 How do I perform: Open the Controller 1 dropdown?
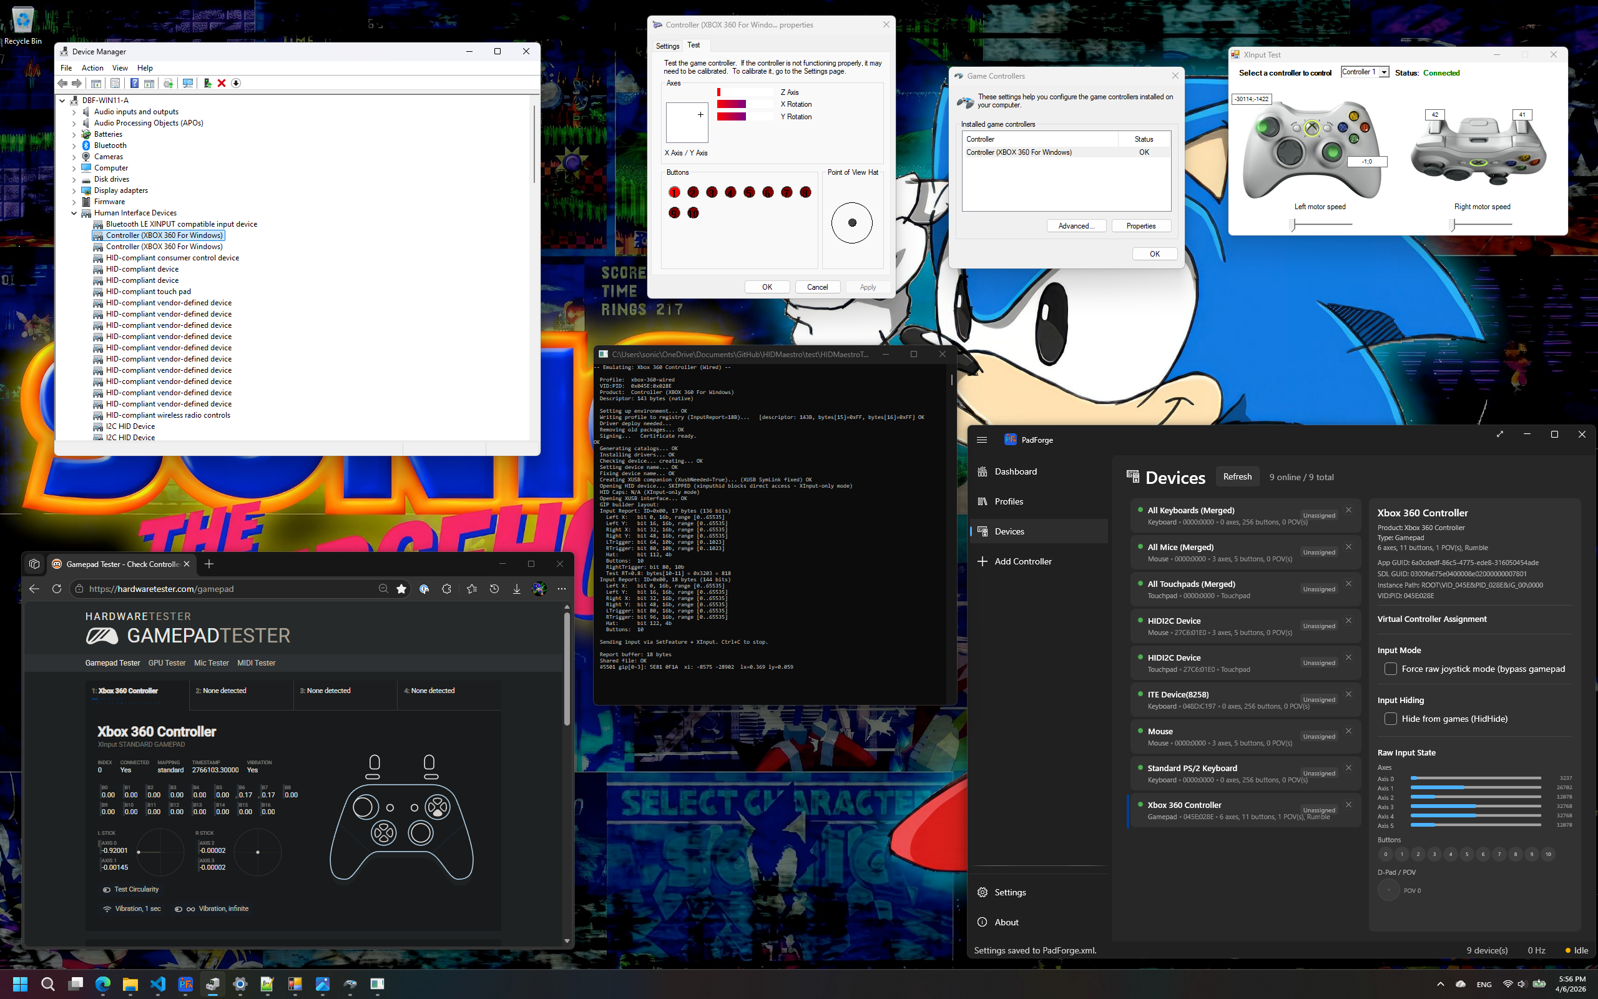pos(1383,72)
